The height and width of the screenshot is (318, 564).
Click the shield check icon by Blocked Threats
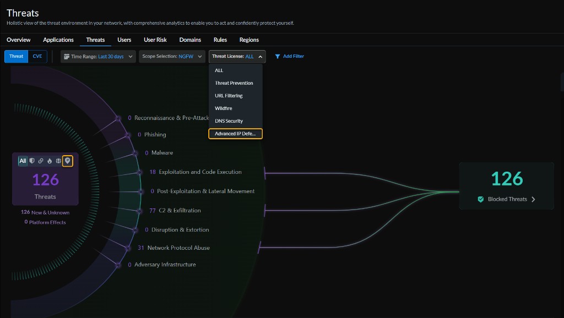click(x=480, y=199)
